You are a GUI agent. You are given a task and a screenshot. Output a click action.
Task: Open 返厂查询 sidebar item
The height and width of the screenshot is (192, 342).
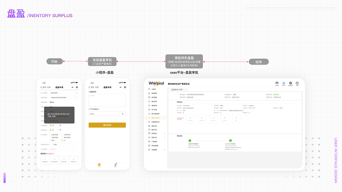152,110
